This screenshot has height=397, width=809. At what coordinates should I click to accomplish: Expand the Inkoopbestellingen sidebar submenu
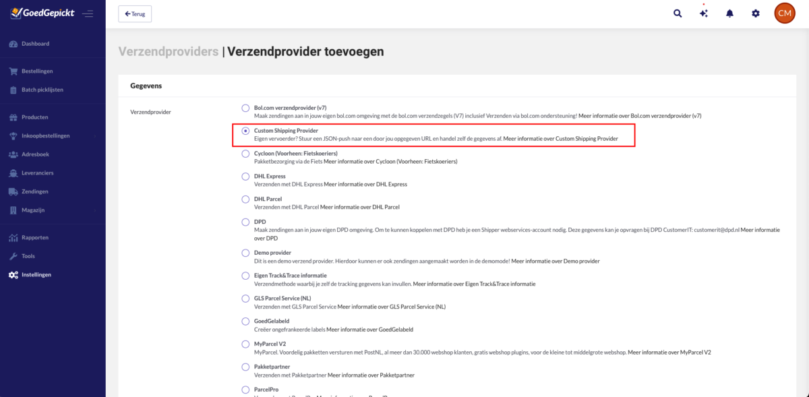pos(94,135)
